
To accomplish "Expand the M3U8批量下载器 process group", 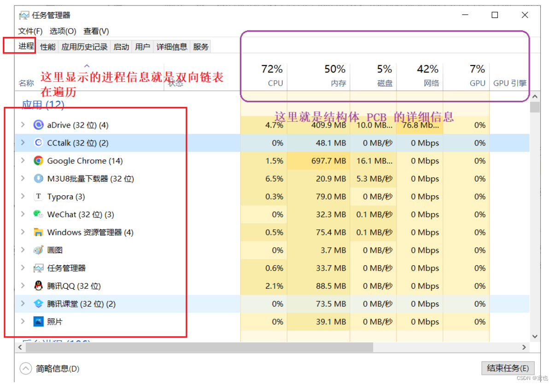I will [x=23, y=179].
